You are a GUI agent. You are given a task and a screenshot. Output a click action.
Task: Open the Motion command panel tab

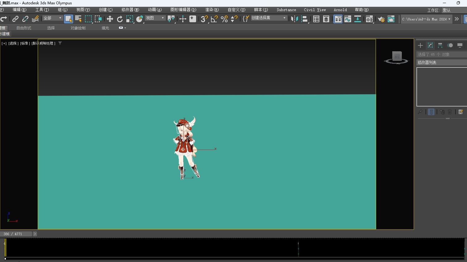pos(450,45)
